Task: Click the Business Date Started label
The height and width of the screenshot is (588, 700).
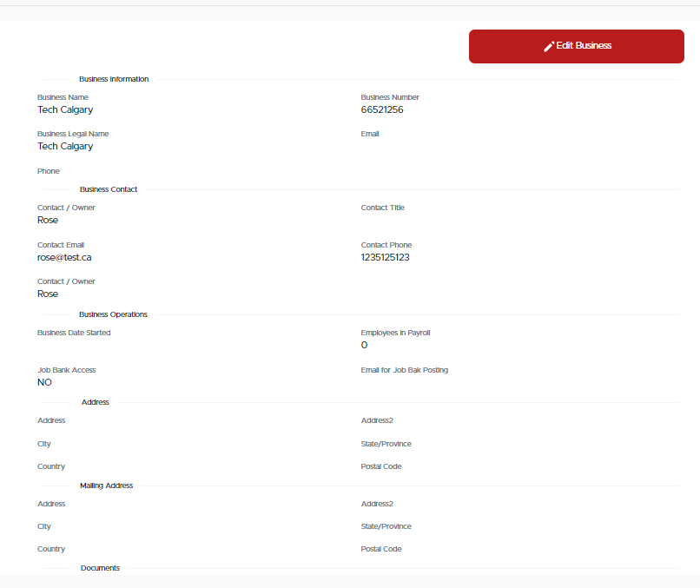Action: [74, 333]
